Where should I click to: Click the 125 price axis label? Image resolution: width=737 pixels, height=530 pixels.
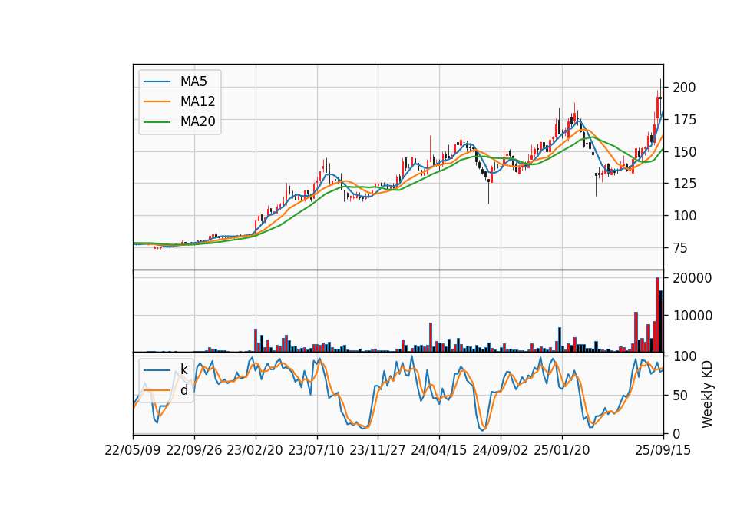pyautogui.click(x=684, y=184)
